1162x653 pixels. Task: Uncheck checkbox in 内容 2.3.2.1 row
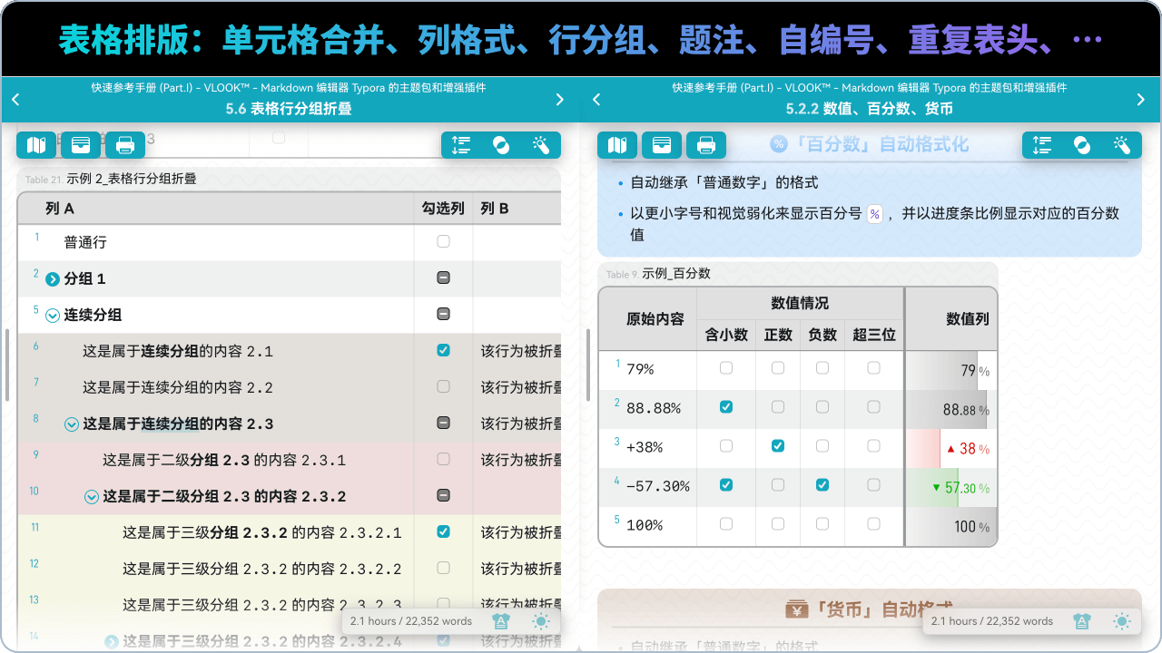(443, 531)
